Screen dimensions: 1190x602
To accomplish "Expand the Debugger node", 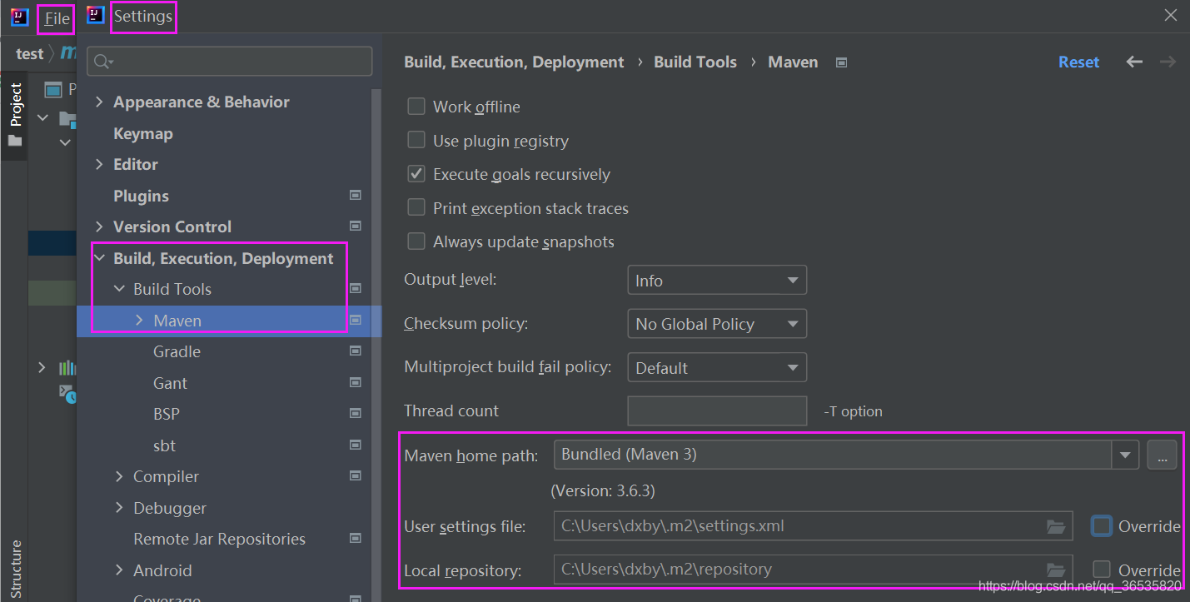I will [119, 508].
